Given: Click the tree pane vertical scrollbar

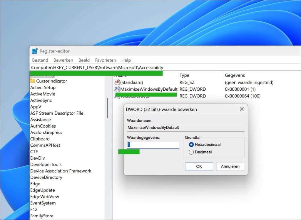Looking at the screenshot, I should (108, 108).
